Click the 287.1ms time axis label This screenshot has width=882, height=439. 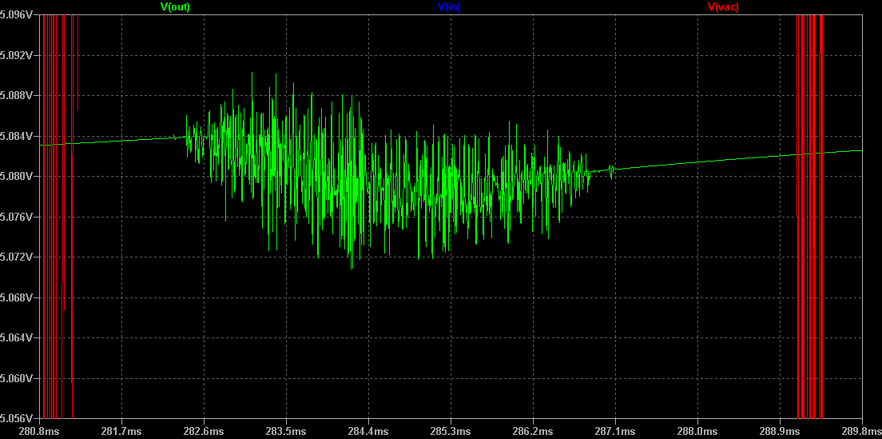click(615, 431)
